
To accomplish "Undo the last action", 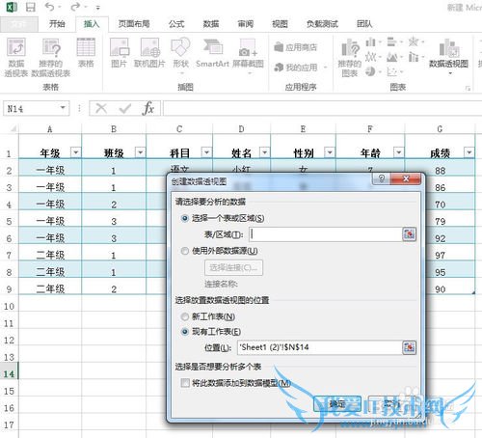I will point(50,7).
